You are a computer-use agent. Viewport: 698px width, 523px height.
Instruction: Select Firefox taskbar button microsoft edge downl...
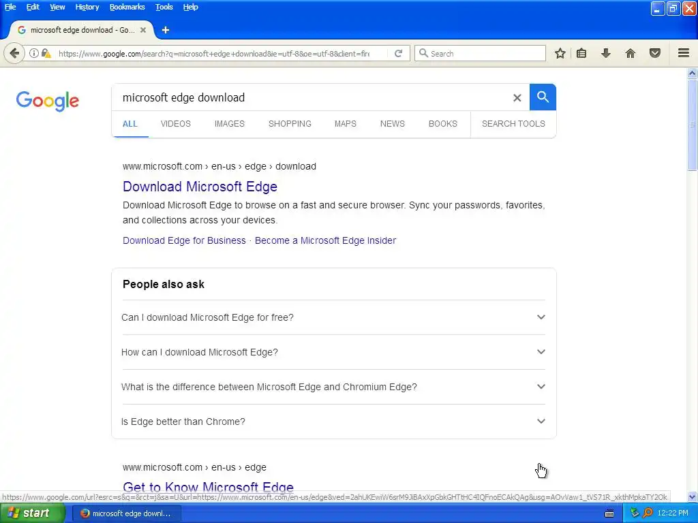(x=126, y=513)
